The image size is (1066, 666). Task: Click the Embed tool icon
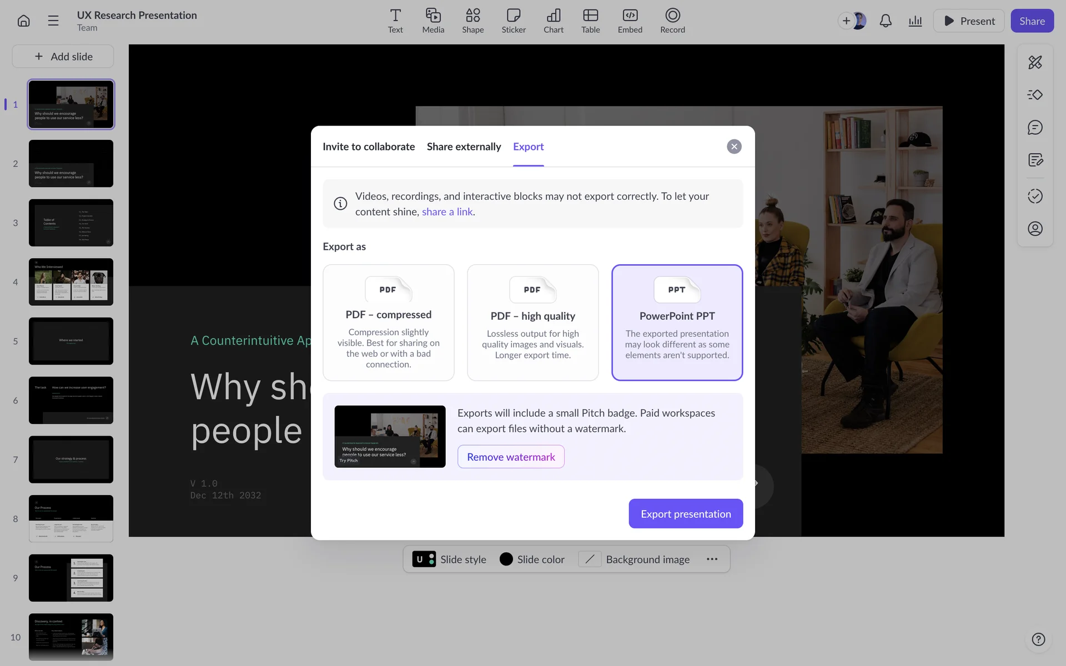[630, 21]
